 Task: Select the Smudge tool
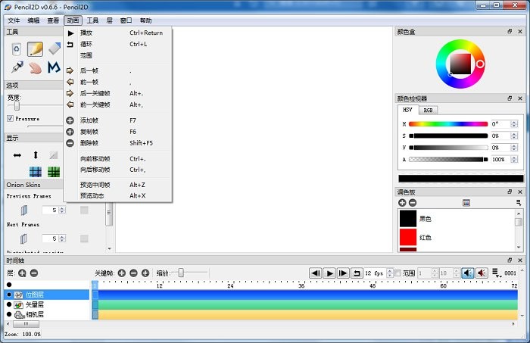coord(35,67)
